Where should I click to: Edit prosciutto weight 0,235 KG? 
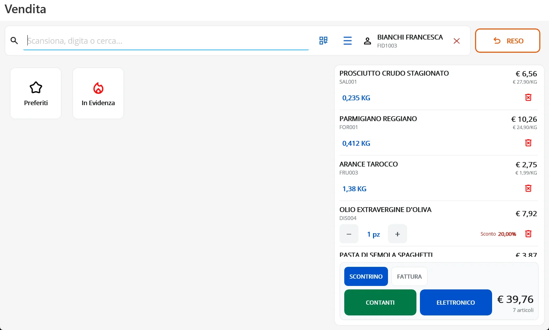click(x=356, y=98)
